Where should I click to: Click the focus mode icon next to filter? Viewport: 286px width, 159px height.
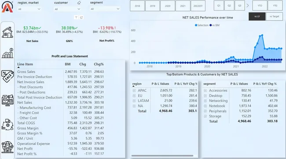click(x=81, y=18)
